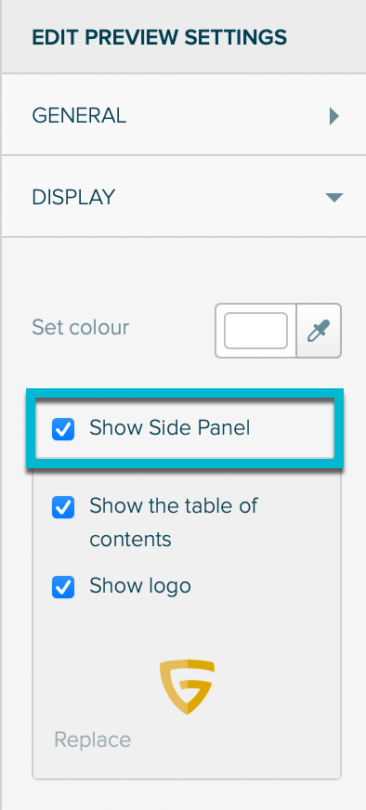Click the checkmark icon beside Show logo
The height and width of the screenshot is (810, 366).
(63, 587)
